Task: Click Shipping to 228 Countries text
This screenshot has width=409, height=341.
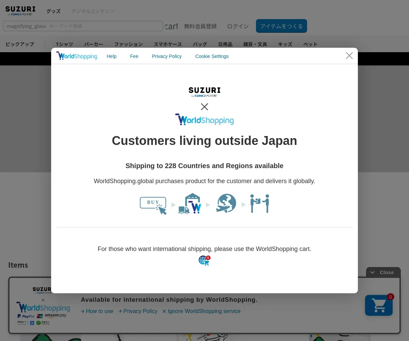Action: click(x=204, y=166)
